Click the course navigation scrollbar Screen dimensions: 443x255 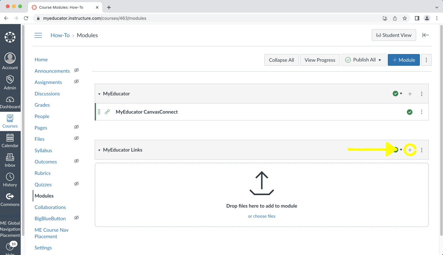pyautogui.click(x=23, y=130)
